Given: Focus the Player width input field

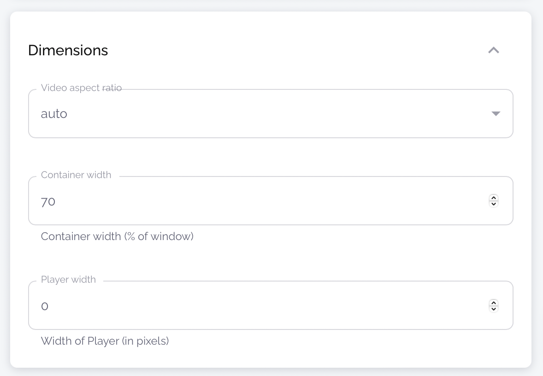Looking at the screenshot, I should tap(258, 306).
